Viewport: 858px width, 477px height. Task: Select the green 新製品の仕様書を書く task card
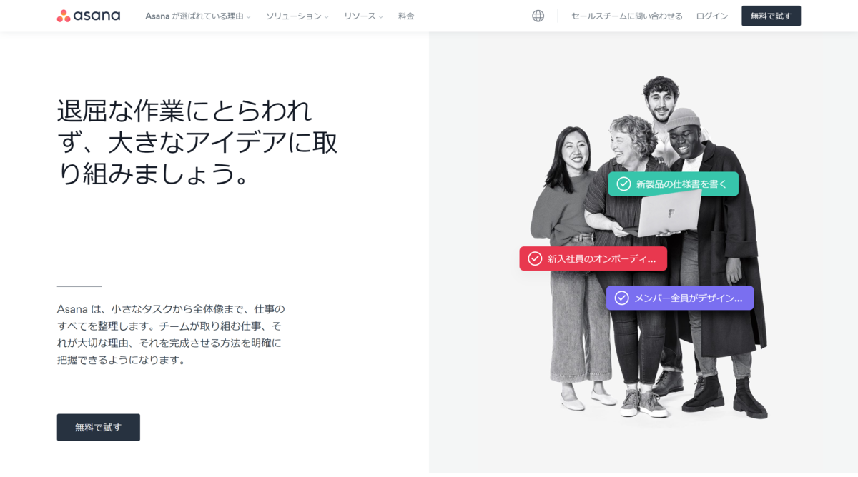tap(674, 184)
